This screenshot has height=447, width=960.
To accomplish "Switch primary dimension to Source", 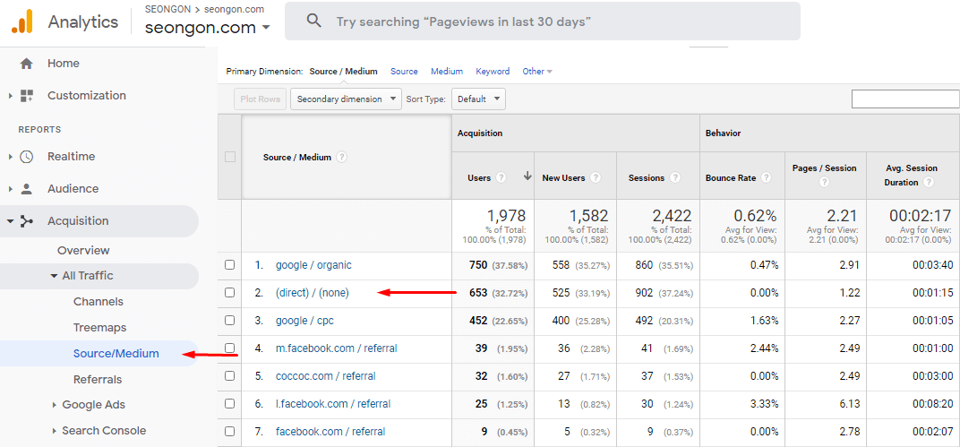I will pos(404,72).
